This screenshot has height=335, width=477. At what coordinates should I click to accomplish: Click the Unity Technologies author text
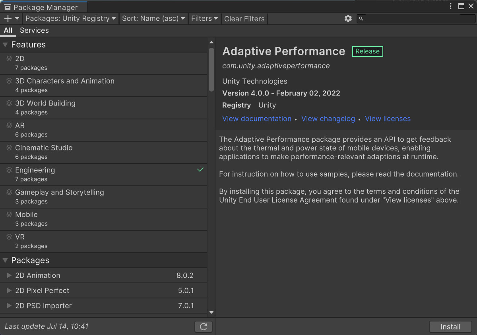pyautogui.click(x=255, y=81)
